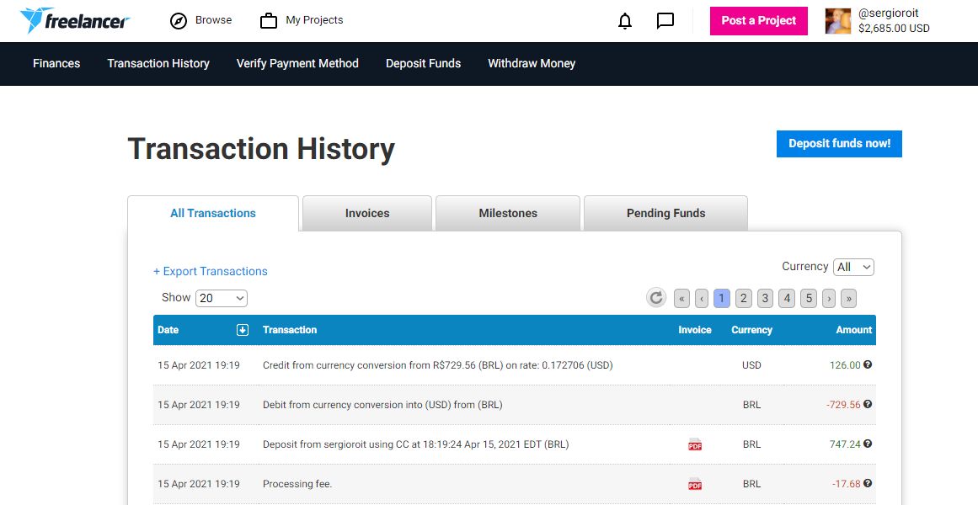Click the sergioroit profile avatar
This screenshot has width=978, height=505.
pos(838,21)
